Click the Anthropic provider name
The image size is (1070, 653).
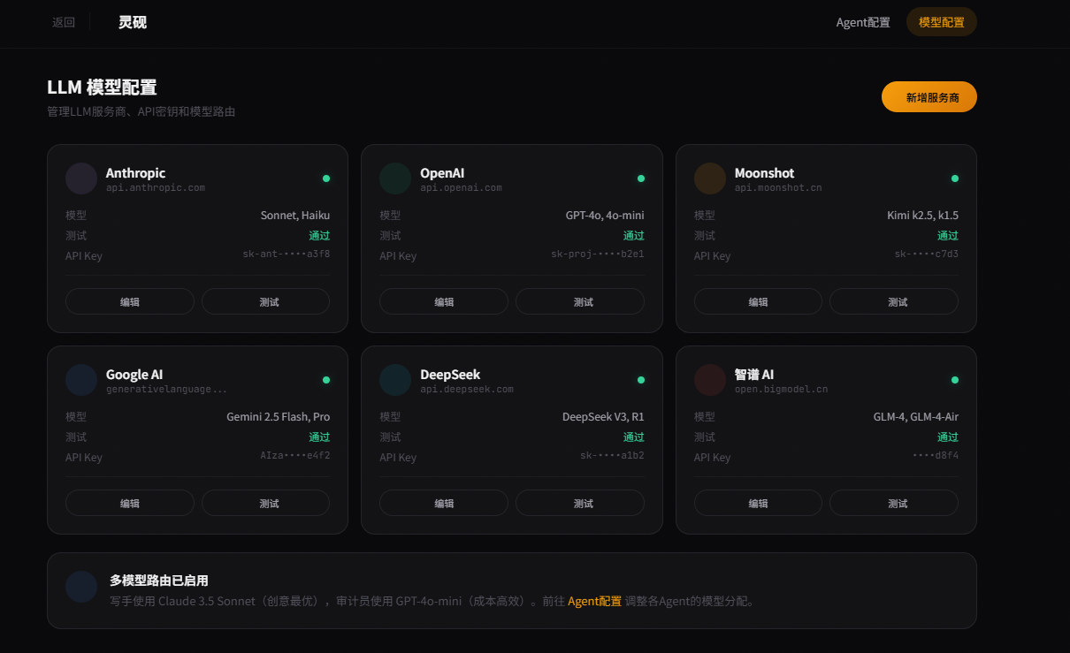(135, 173)
